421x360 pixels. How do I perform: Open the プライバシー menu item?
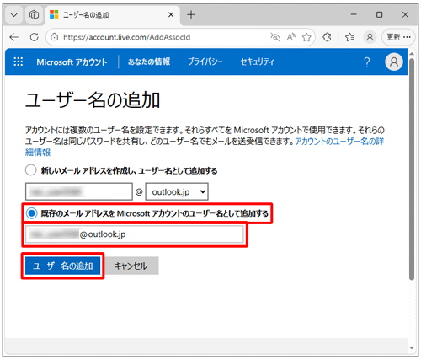click(205, 62)
